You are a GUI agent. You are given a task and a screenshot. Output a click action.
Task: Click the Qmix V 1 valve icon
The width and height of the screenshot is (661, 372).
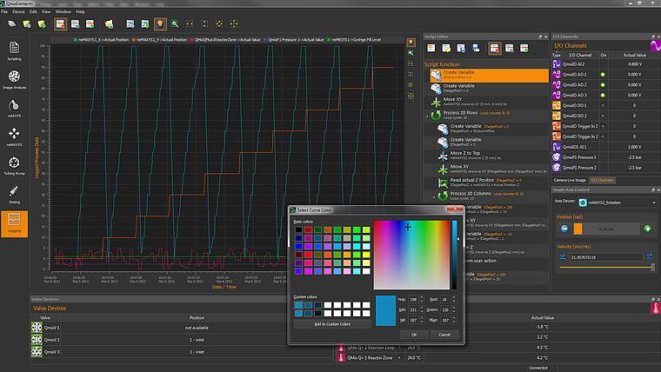37,328
